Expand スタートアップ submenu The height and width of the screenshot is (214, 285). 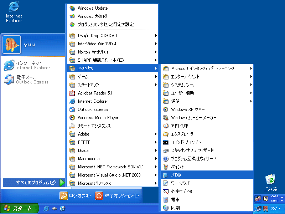(x=113, y=85)
